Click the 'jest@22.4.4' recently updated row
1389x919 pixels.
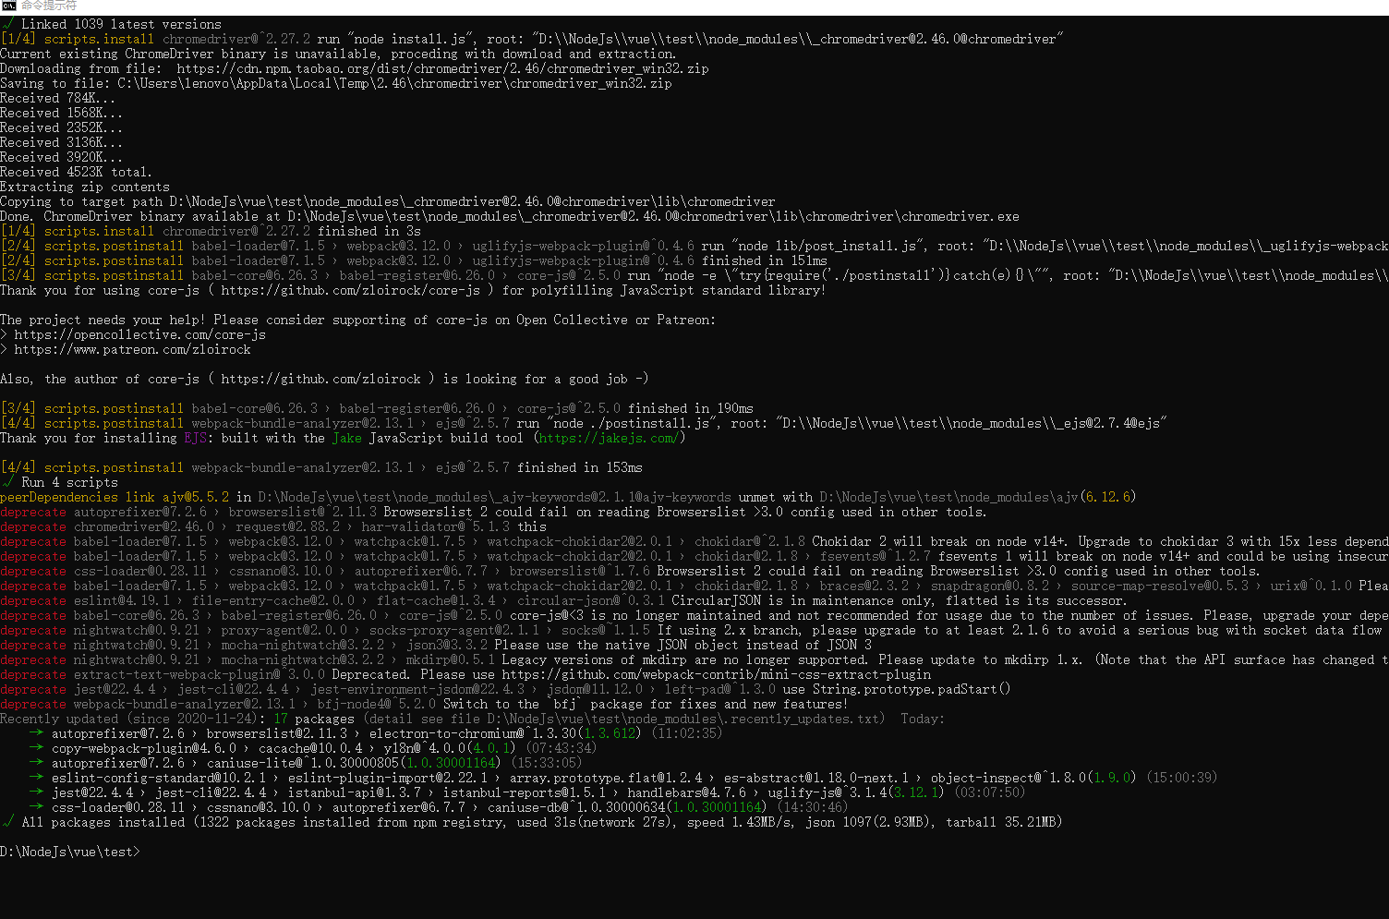tap(527, 792)
